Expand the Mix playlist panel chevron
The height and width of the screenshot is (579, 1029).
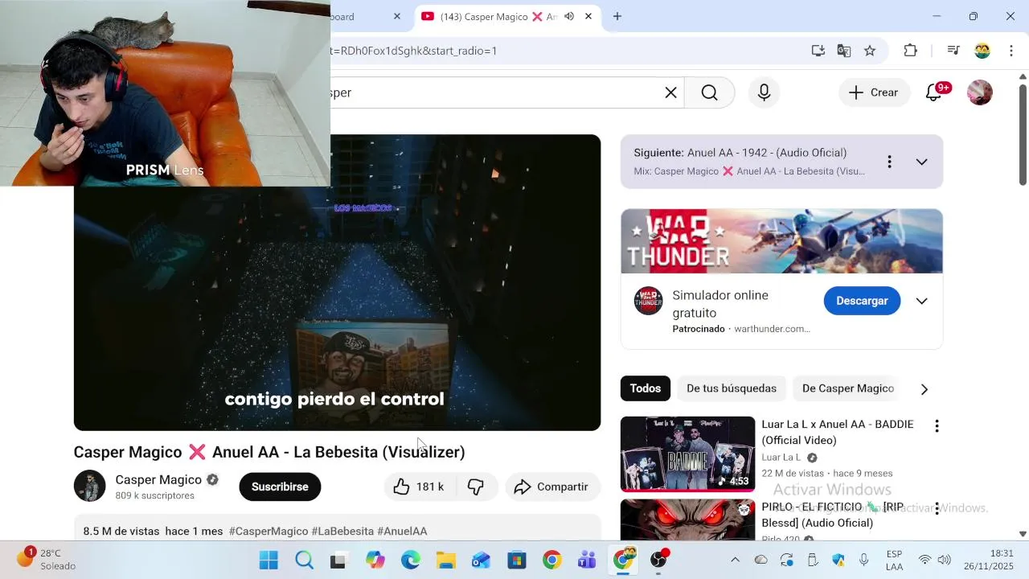point(921,162)
